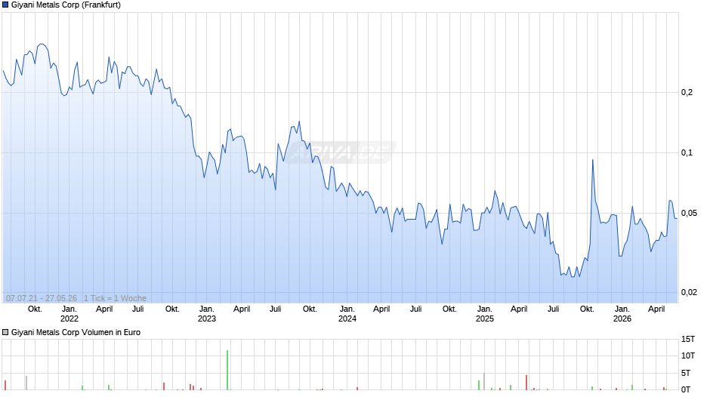Click the tall gray volume bar at January 2025
Image resolution: width=710 pixels, height=397 pixels.
pos(484,382)
